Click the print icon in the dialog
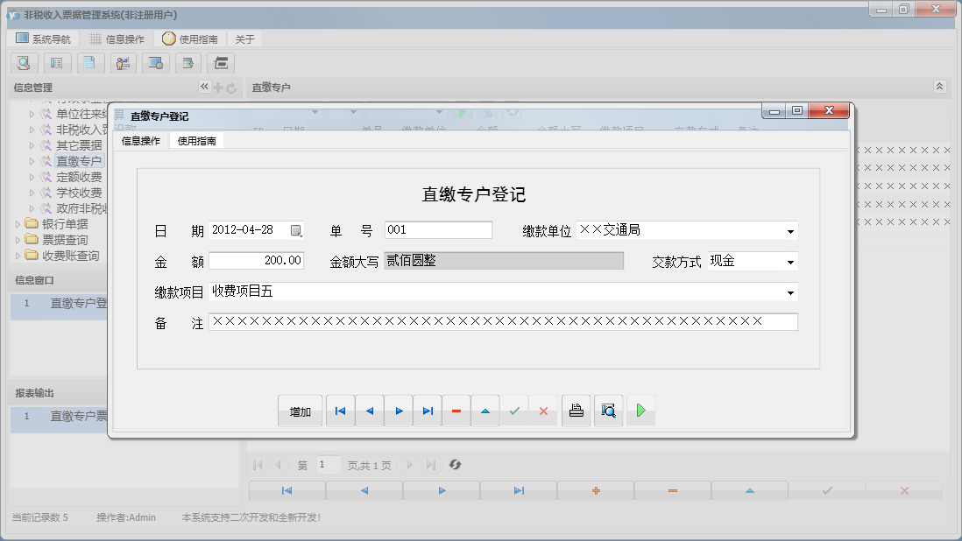Screen dimensions: 962x541 click(x=576, y=410)
